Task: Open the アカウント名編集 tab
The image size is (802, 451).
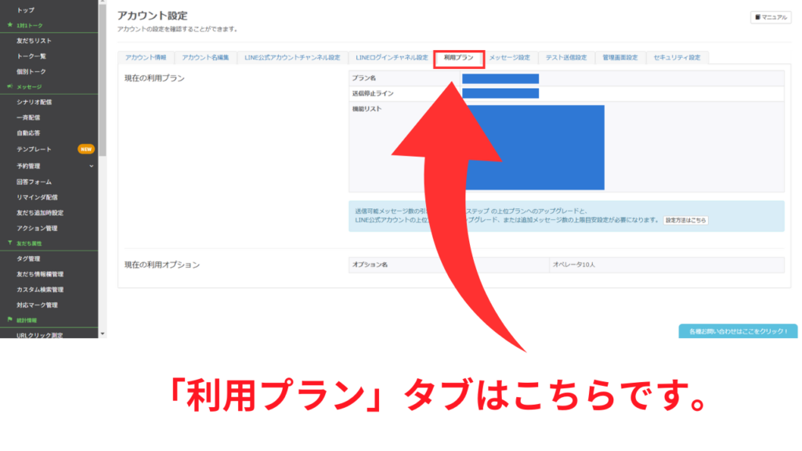Action: coord(205,58)
